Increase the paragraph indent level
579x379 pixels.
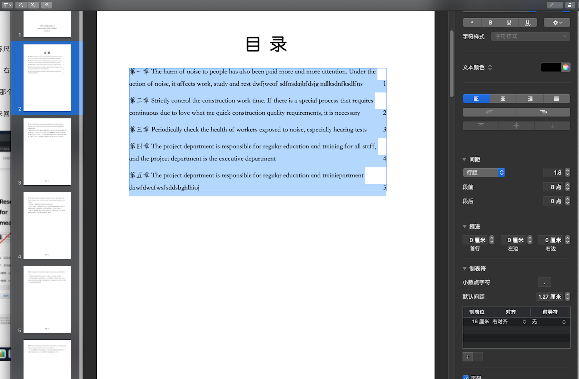[x=543, y=112]
